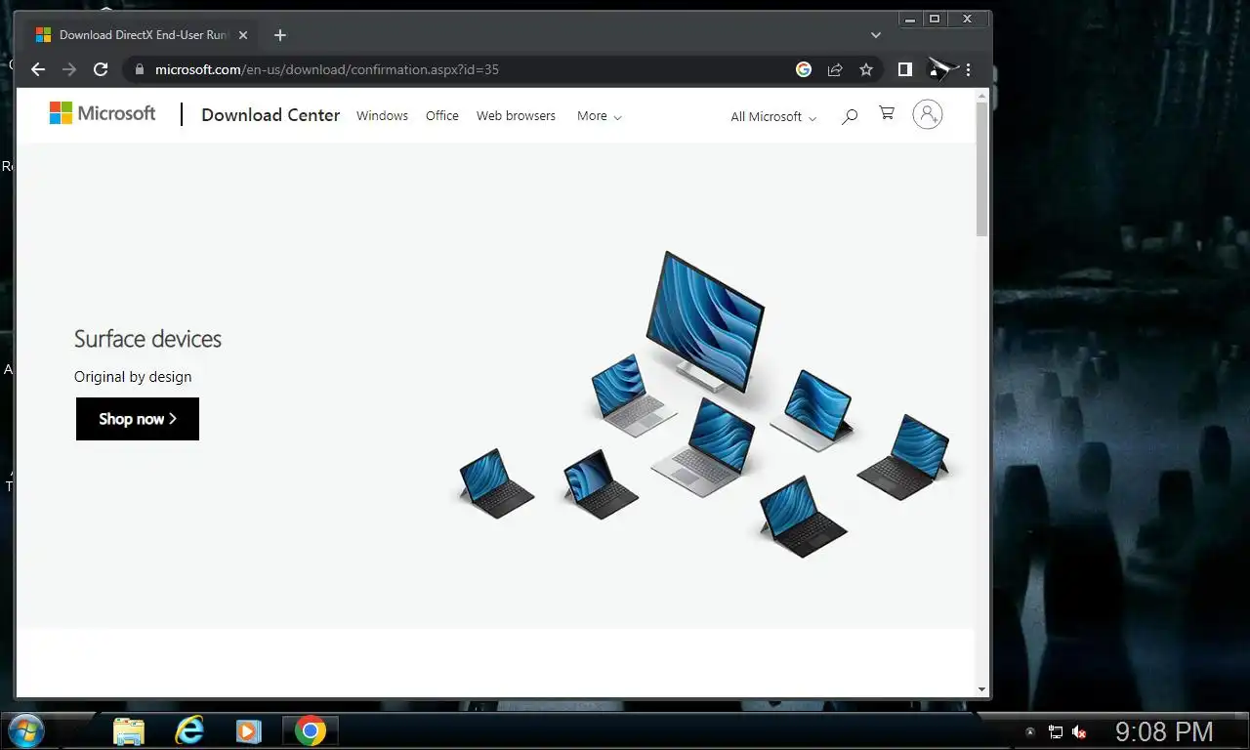This screenshot has height=750, width=1250.
Task: Open the Web browsers menu item
Action: click(516, 115)
